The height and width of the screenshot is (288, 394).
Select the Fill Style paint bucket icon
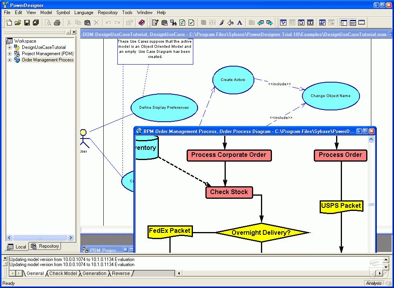point(231,23)
